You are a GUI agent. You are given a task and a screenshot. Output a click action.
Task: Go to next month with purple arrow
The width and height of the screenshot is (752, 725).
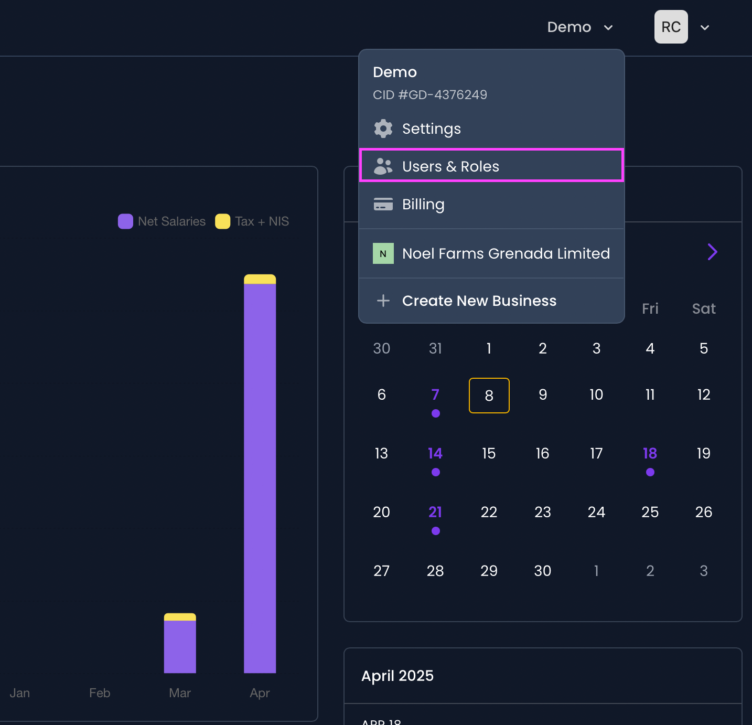[712, 252]
